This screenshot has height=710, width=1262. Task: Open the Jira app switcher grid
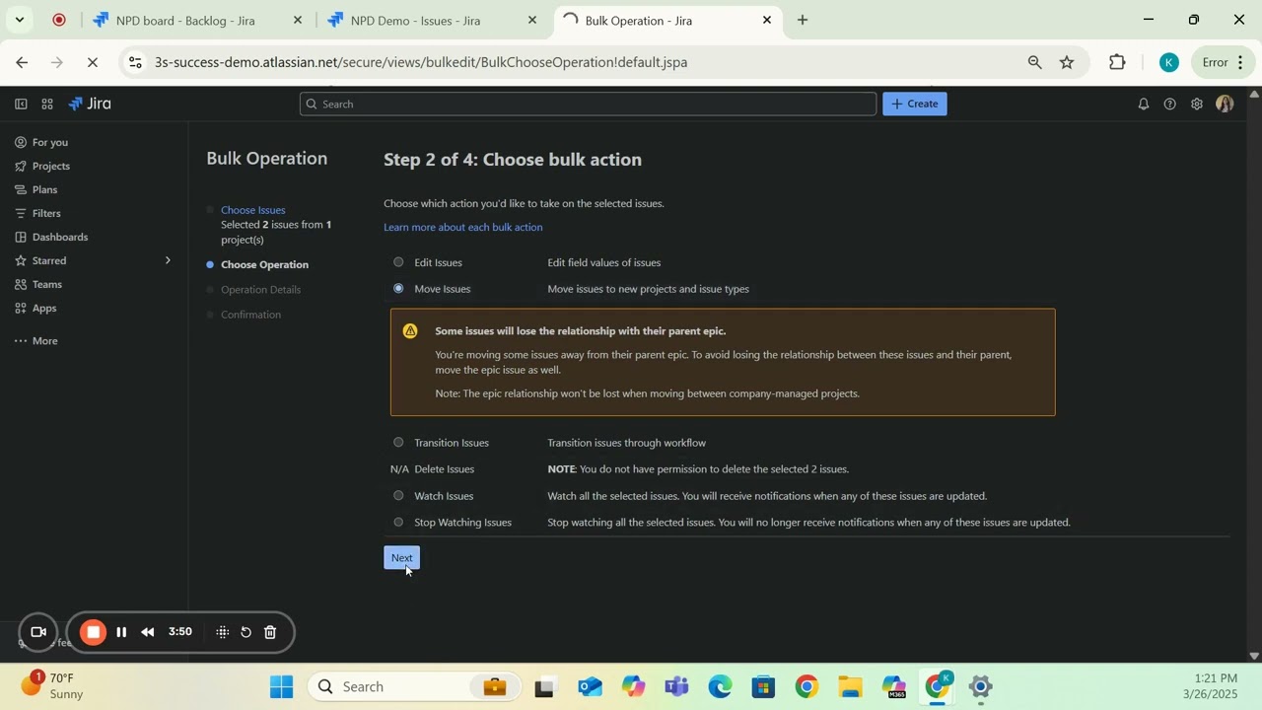(x=46, y=104)
